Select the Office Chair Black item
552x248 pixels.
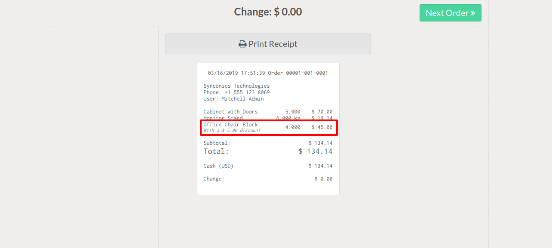click(230, 125)
